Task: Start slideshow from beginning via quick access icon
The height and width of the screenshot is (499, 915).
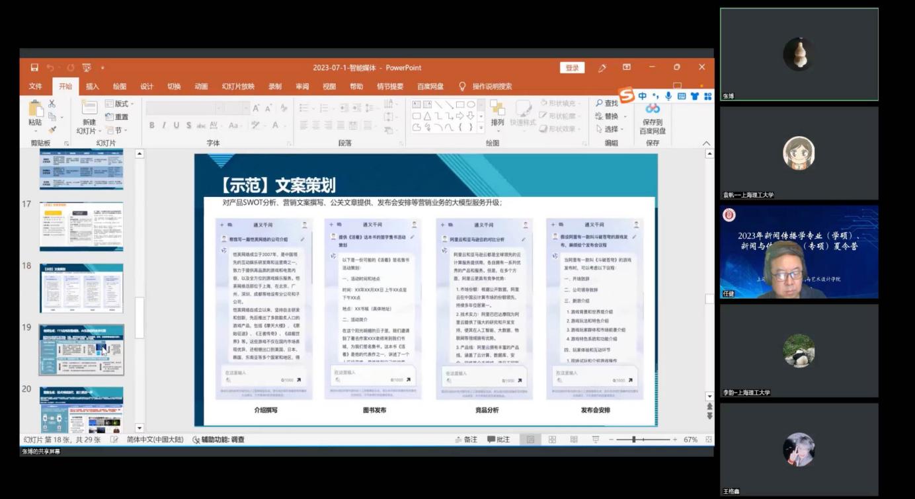Action: click(x=87, y=67)
